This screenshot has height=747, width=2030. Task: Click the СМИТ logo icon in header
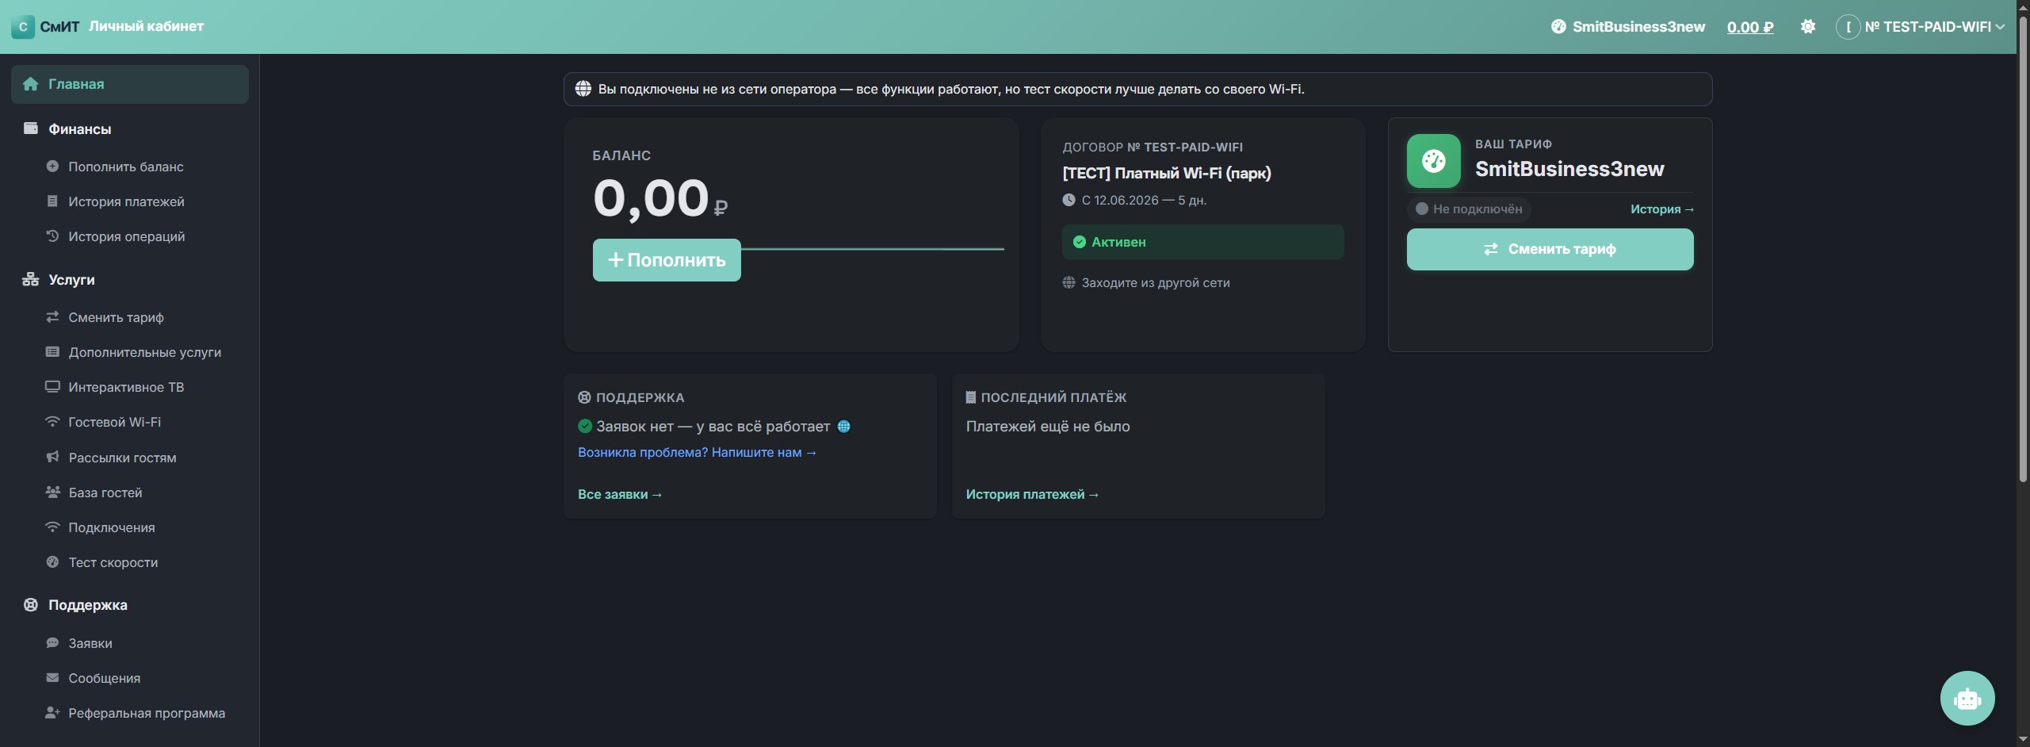(23, 27)
